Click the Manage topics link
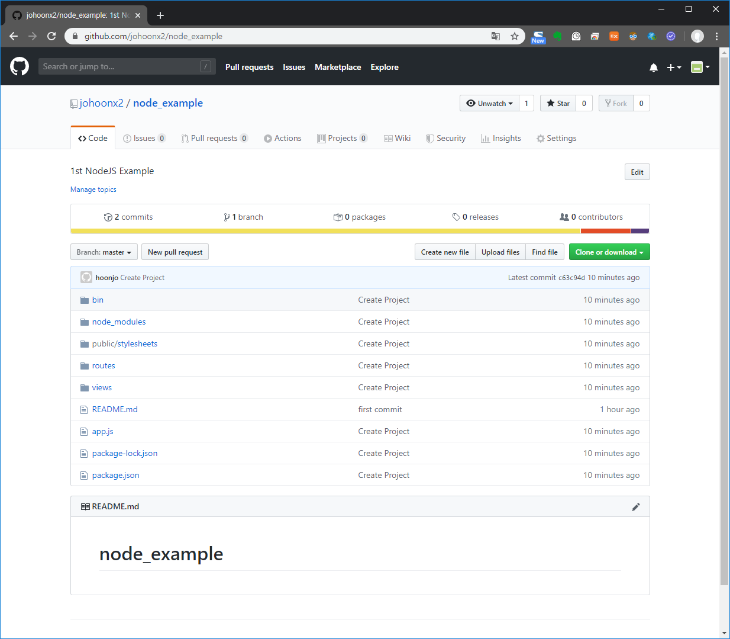The width and height of the screenshot is (730, 639). coord(93,189)
